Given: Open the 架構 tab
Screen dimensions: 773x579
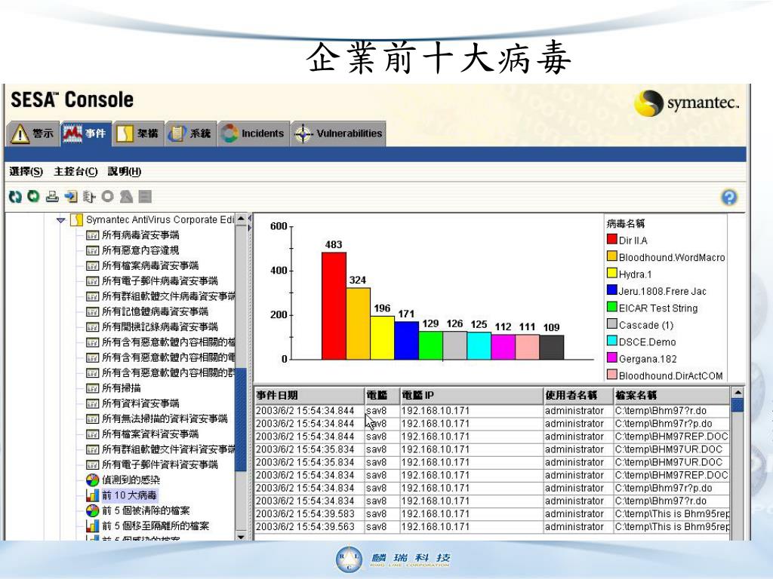Looking at the screenshot, I should (x=138, y=133).
